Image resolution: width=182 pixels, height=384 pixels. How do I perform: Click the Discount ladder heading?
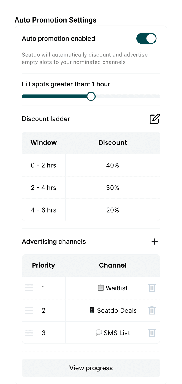pos(46,119)
